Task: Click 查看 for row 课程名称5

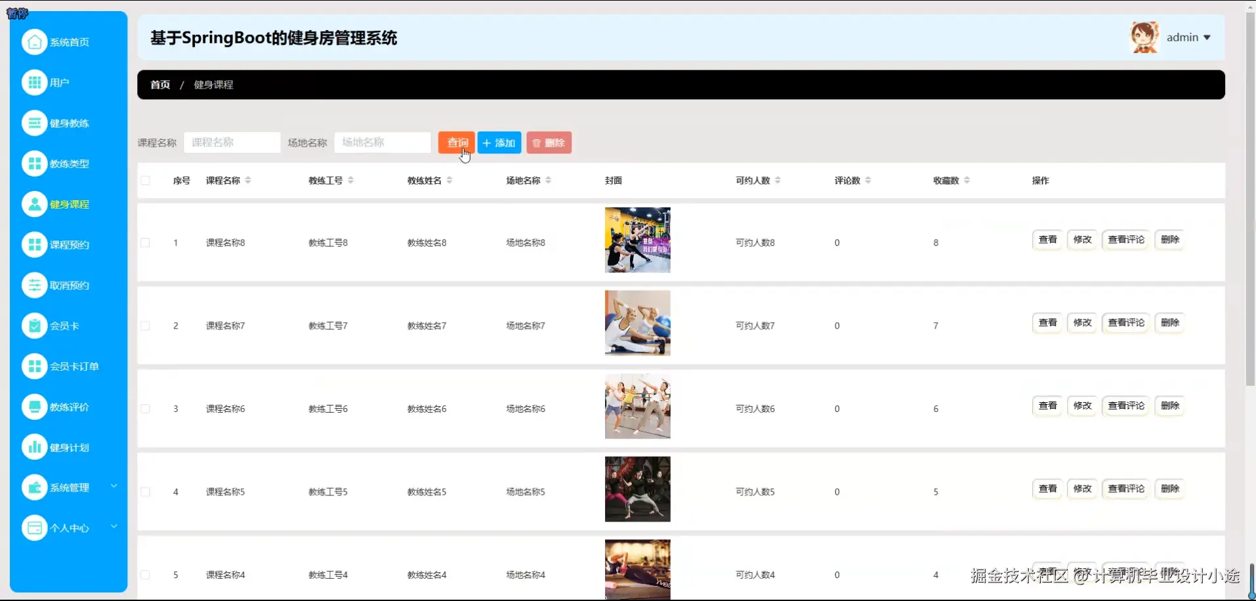Action: click(x=1048, y=489)
